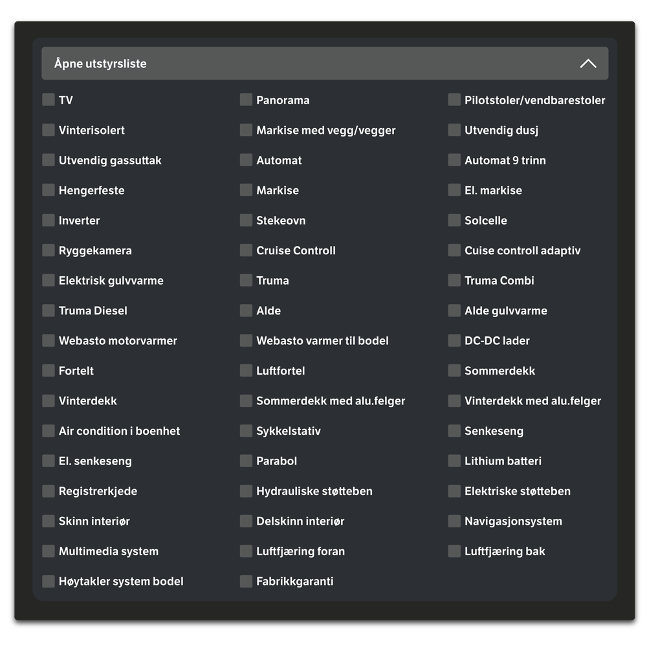Check Markise med vegg/vegger
This screenshot has width=647, height=647.
(x=246, y=129)
